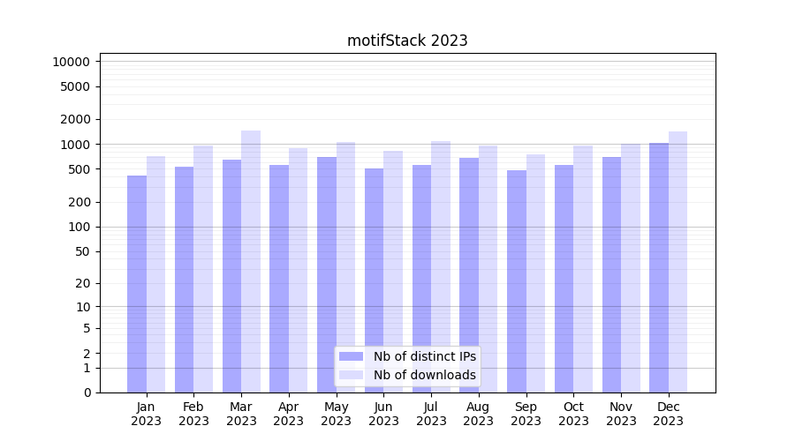Click the 0 y-axis tick label

click(87, 392)
